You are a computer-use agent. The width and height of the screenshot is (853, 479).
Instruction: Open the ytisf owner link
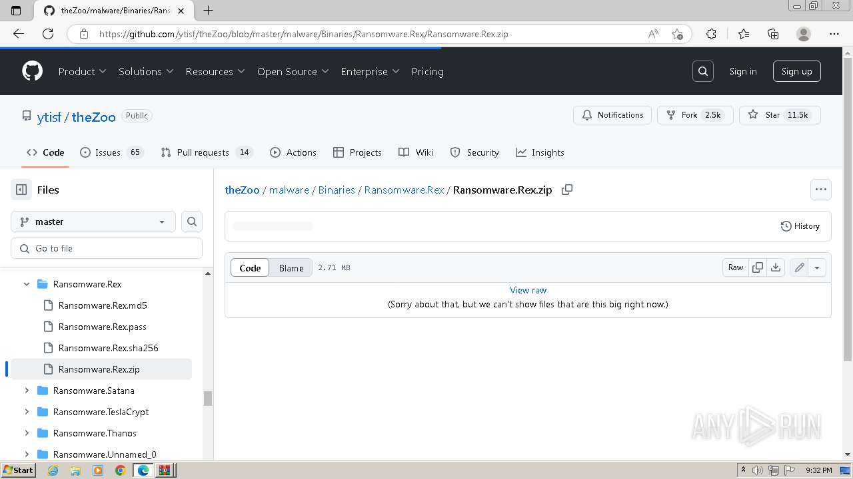click(49, 117)
